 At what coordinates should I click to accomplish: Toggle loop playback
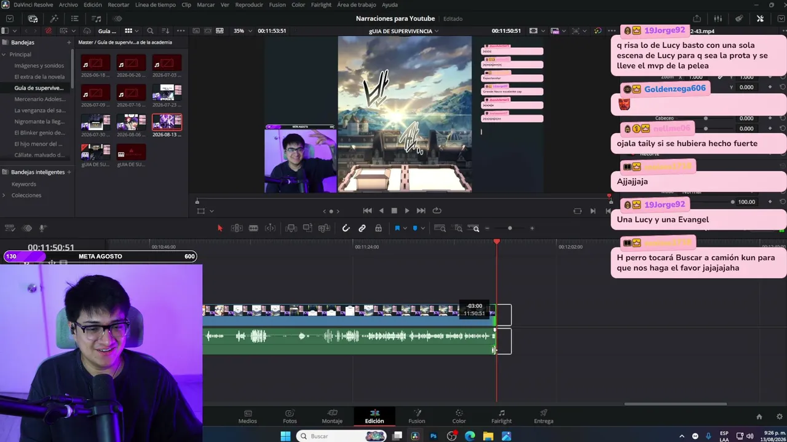point(437,211)
